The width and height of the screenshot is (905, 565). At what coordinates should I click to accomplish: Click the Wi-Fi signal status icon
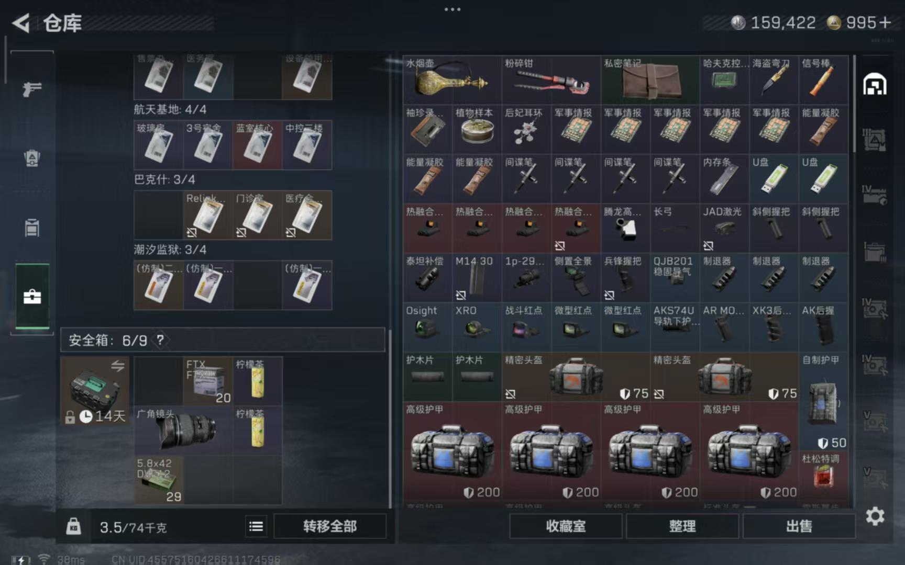[x=44, y=559]
